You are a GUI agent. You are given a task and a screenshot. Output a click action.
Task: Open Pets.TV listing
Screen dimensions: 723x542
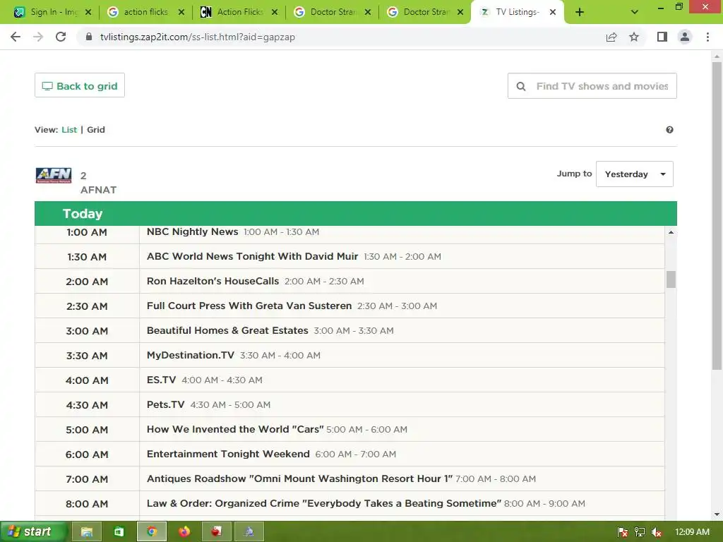(165, 404)
